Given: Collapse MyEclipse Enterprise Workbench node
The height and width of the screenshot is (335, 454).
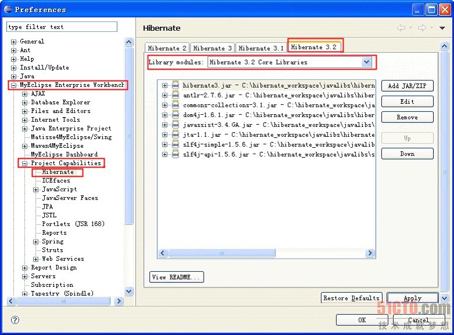Looking at the screenshot, I should coord(13,85).
